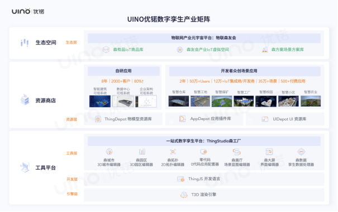
Task: Open the 企业架构可视系统 thumbnail
Action: pos(146,101)
